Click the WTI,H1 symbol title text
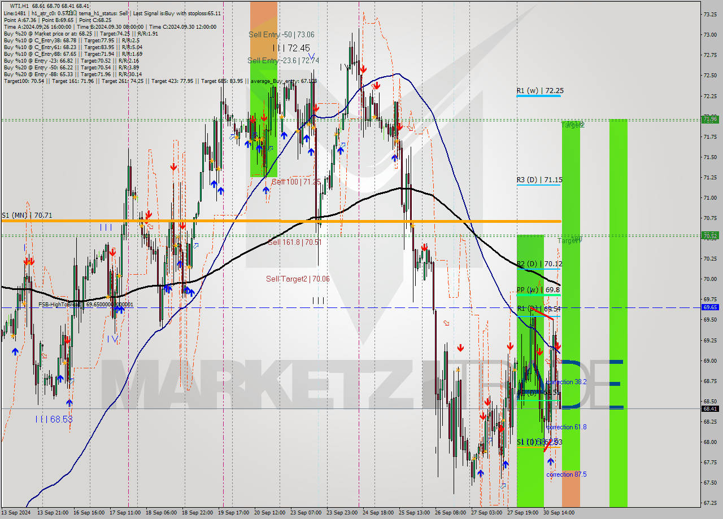The width and height of the screenshot is (723, 519). pyautogui.click(x=20, y=6)
